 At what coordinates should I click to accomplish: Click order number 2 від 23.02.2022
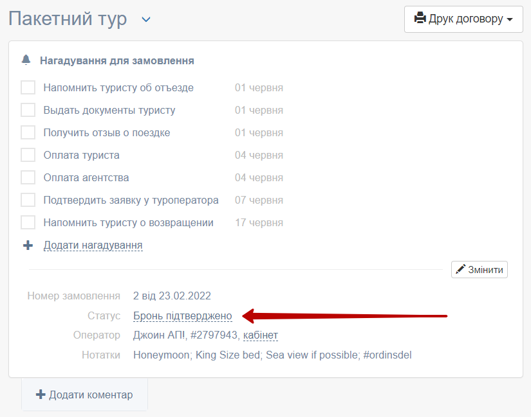click(x=172, y=296)
